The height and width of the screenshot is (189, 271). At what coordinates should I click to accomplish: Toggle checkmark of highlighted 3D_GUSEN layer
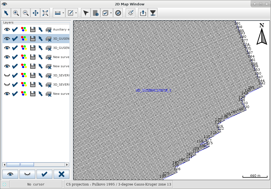coord(15,39)
